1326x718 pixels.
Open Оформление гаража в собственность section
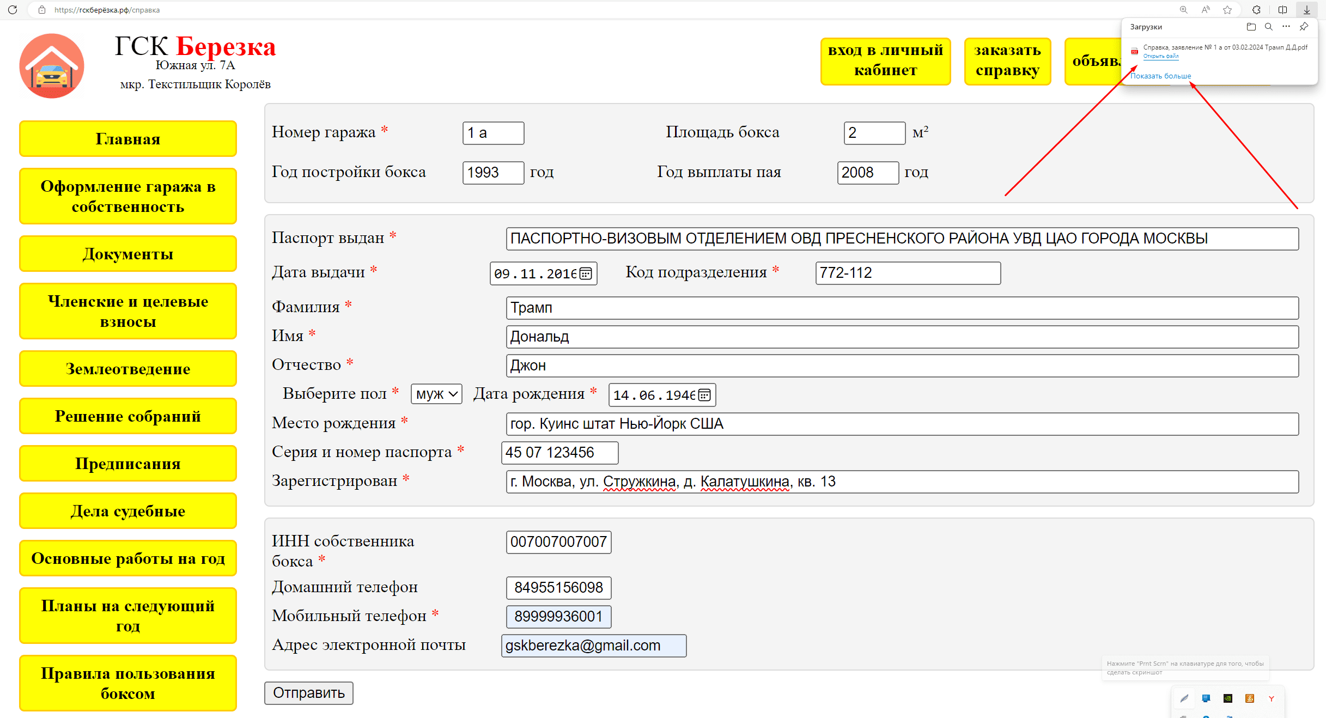tap(128, 196)
